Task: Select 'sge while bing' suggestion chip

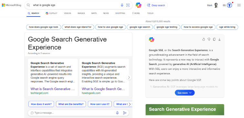Action: click(x=227, y=27)
